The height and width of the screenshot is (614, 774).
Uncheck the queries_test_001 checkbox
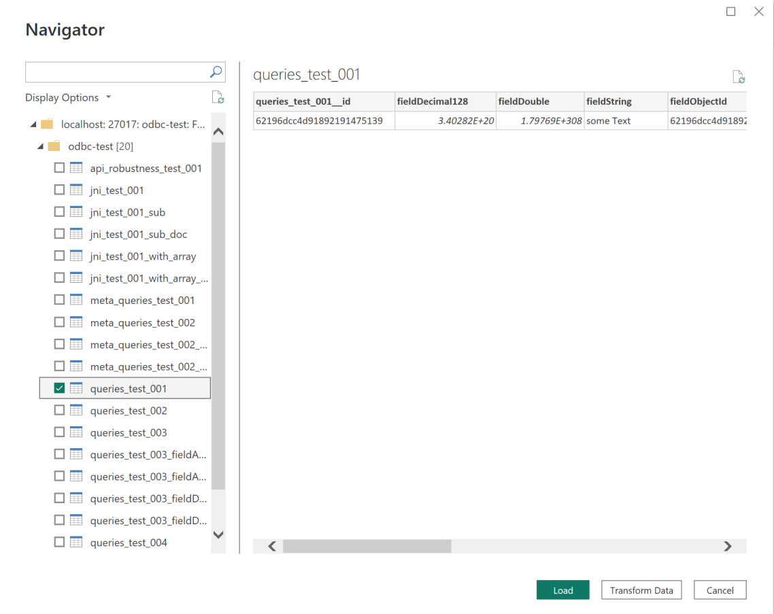[59, 388]
